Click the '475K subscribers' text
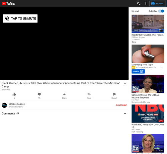Screen dimensions: 167x154 pos(16,107)
